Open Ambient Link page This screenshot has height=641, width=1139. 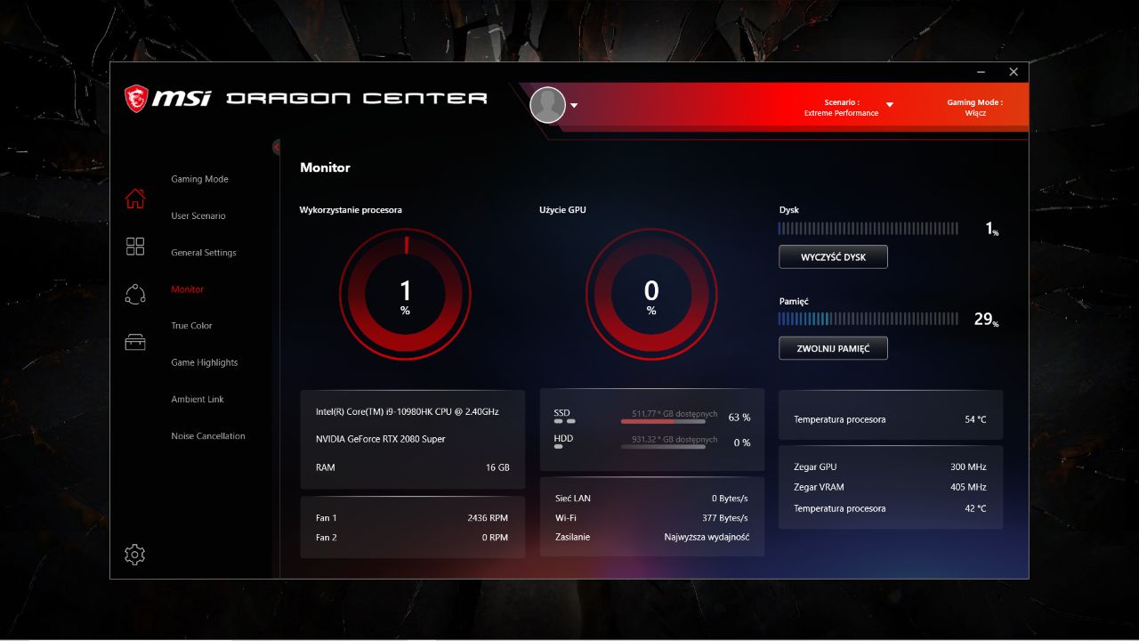(x=198, y=400)
